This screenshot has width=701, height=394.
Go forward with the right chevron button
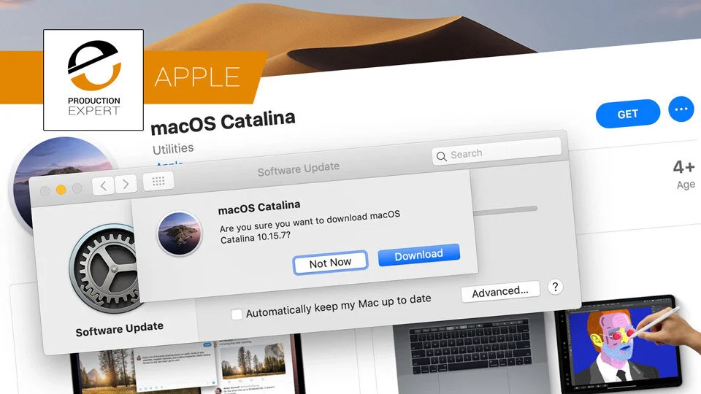click(126, 184)
